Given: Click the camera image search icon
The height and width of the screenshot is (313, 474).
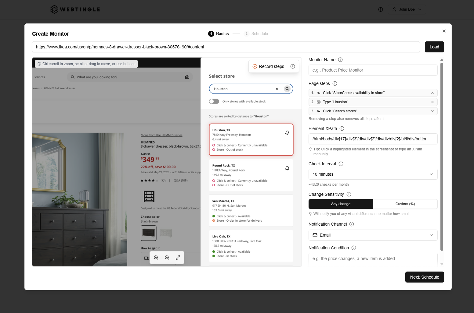Looking at the screenshot, I should (187, 77).
